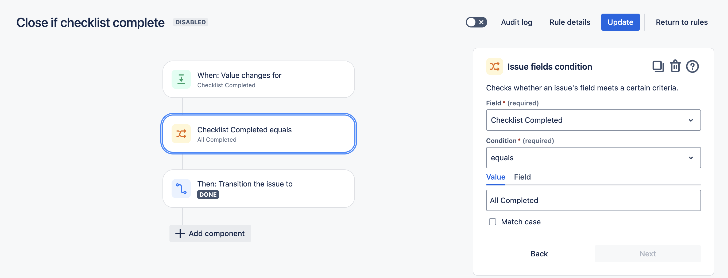Select the Value tab

(495, 177)
